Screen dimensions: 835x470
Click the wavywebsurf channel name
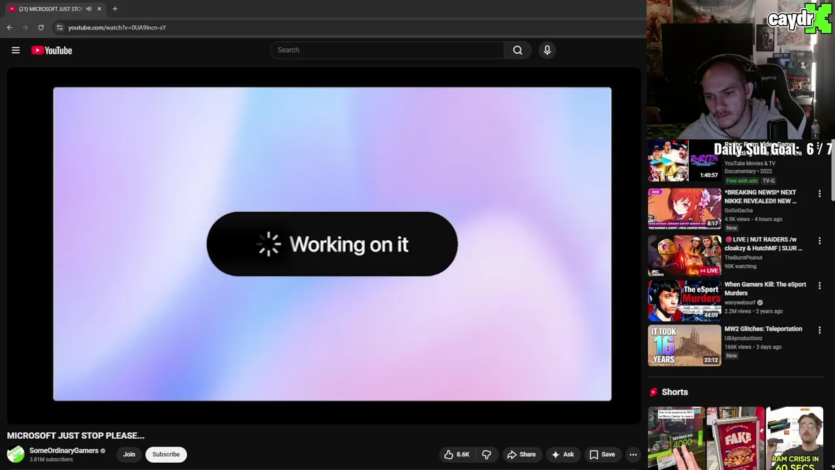[740, 303]
